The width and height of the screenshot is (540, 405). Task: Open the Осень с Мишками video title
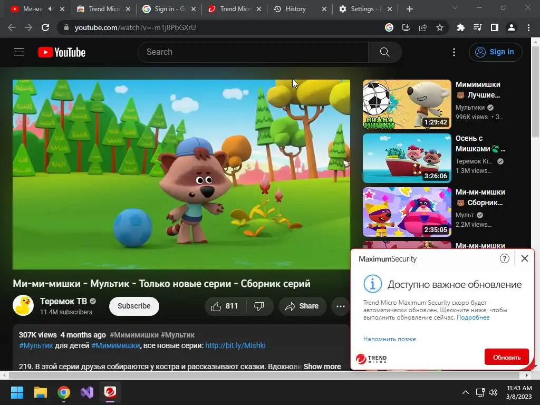(x=480, y=143)
